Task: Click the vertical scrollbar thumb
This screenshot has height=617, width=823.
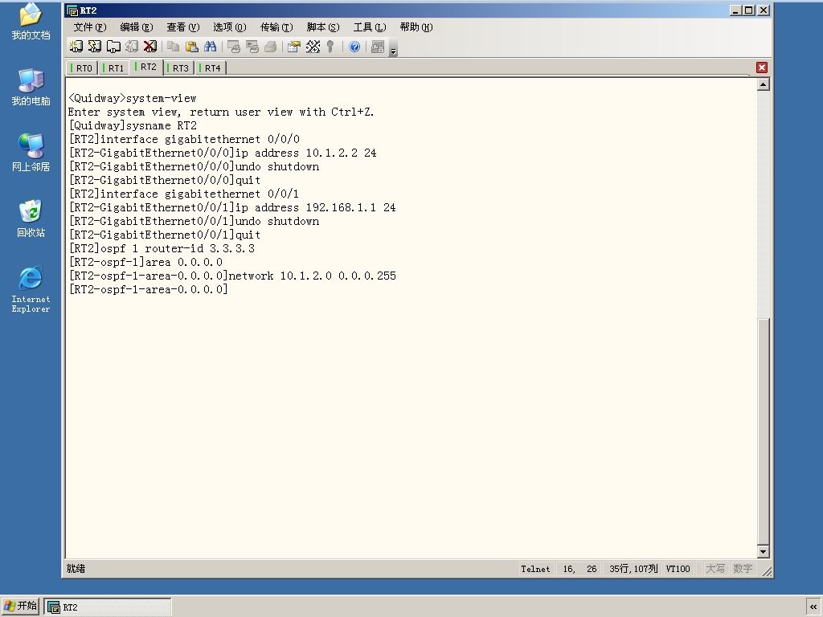Action: pos(764,431)
